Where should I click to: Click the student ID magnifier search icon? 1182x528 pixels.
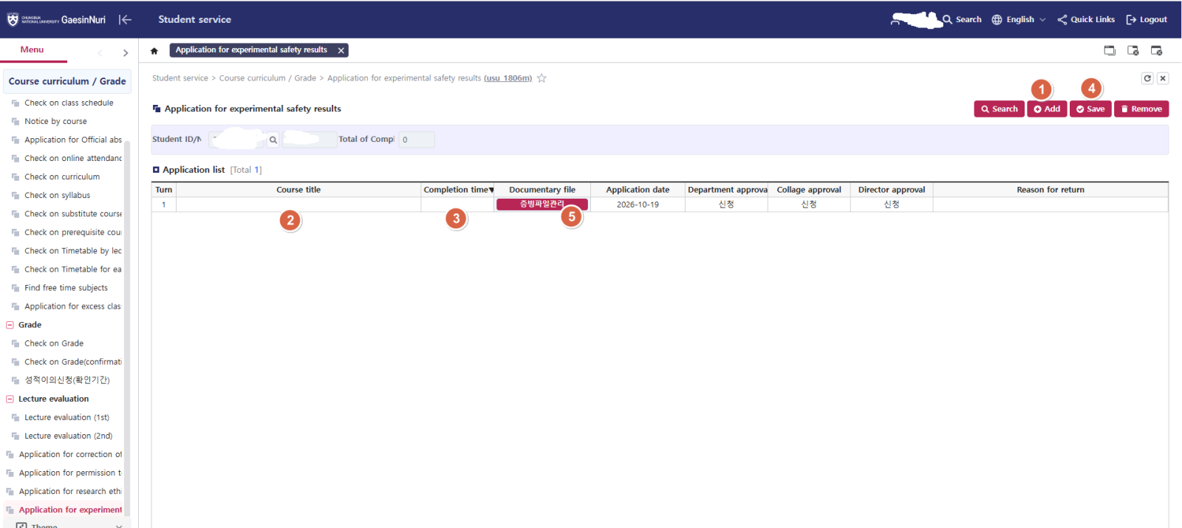click(273, 140)
